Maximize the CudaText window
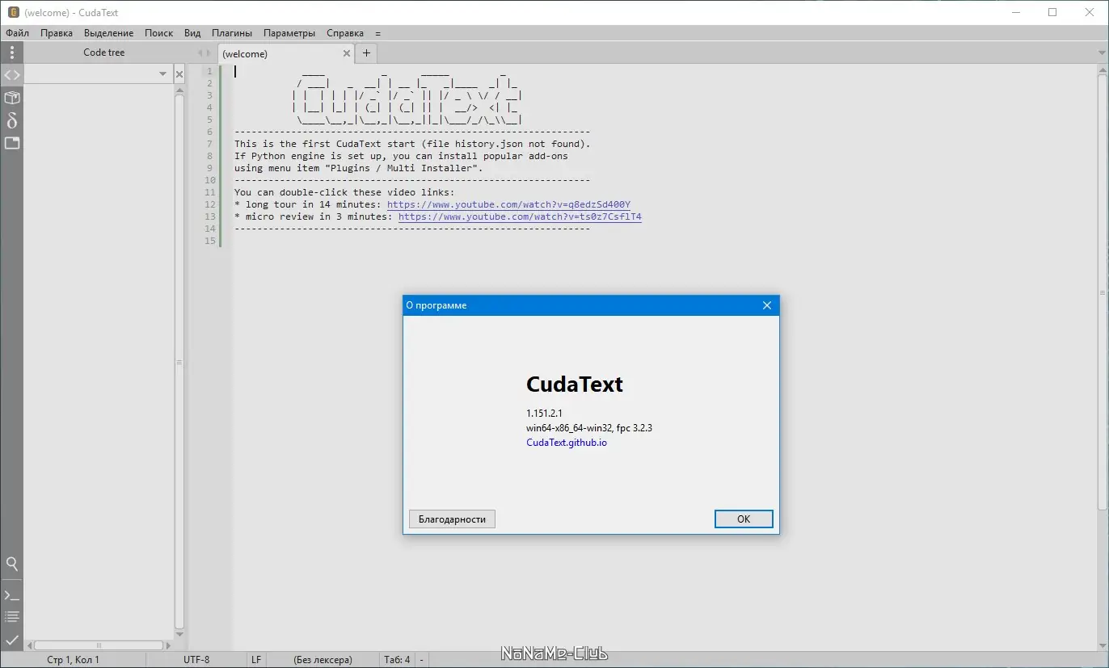 tap(1052, 12)
